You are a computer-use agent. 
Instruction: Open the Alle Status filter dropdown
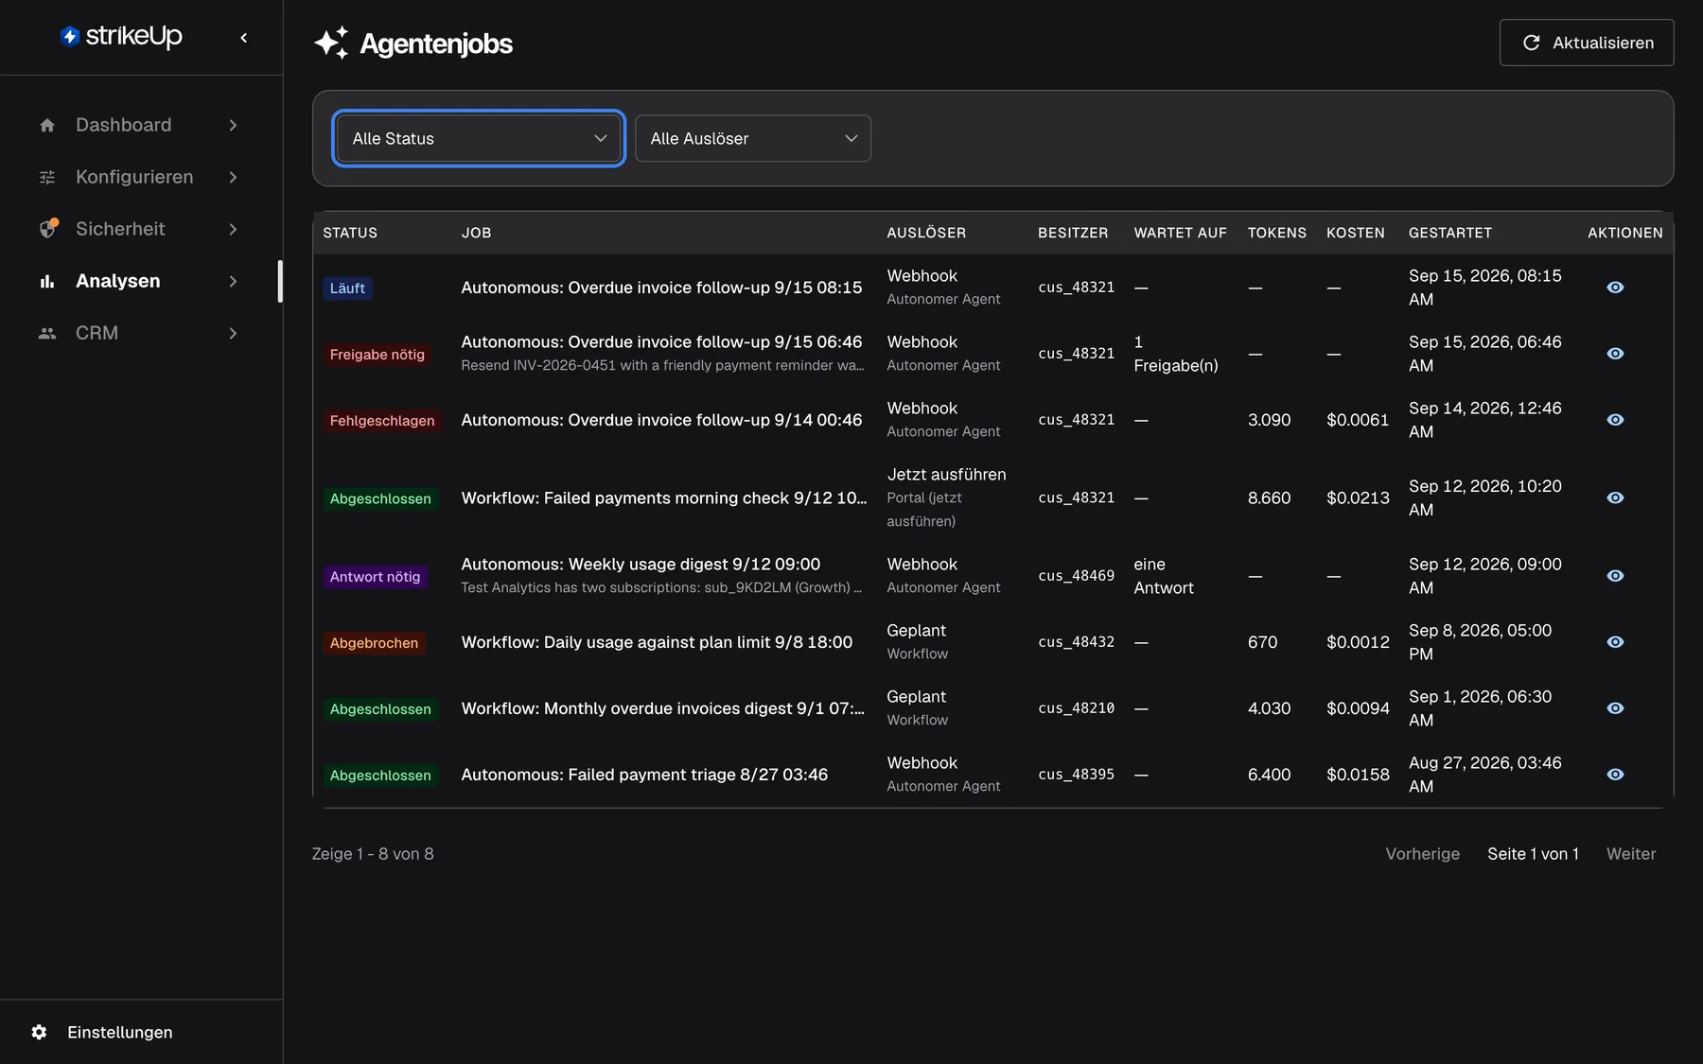[479, 138]
